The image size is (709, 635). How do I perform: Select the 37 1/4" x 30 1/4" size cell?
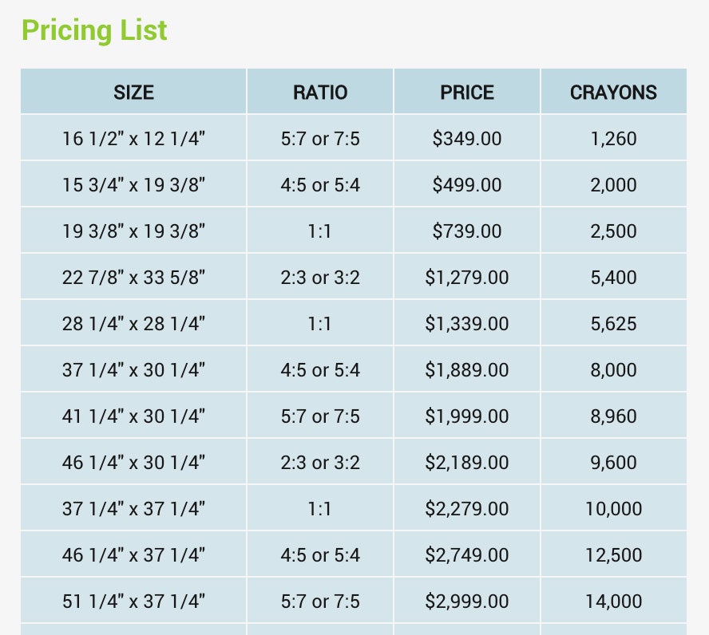[x=133, y=370]
